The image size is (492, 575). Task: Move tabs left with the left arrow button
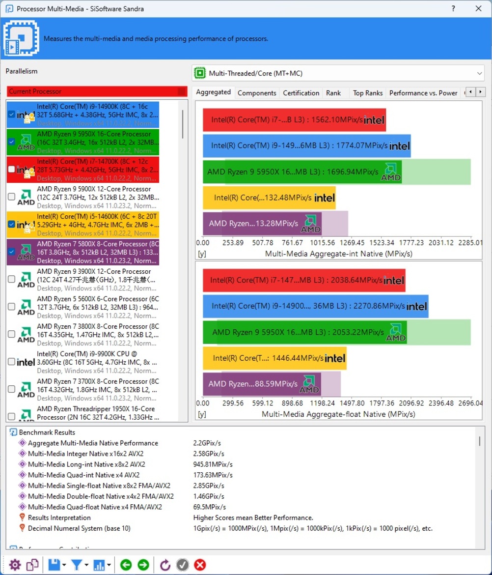(471, 92)
